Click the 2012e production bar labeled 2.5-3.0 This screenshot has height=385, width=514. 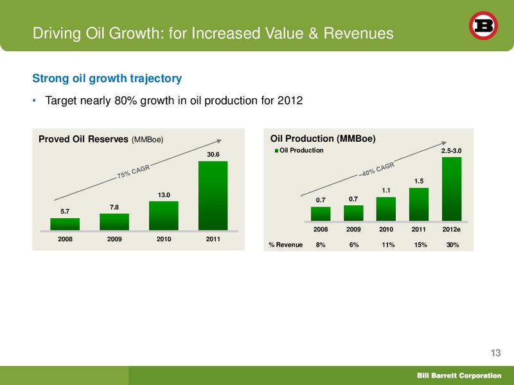452,189
